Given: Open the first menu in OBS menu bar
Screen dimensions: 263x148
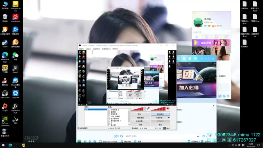Looking at the screenshot, I should tap(81, 49).
